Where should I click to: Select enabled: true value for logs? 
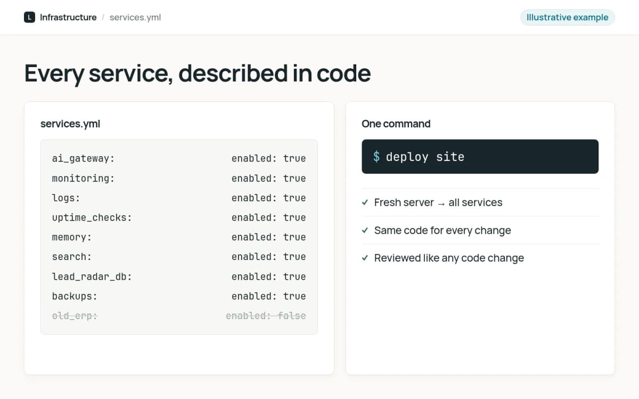268,198
